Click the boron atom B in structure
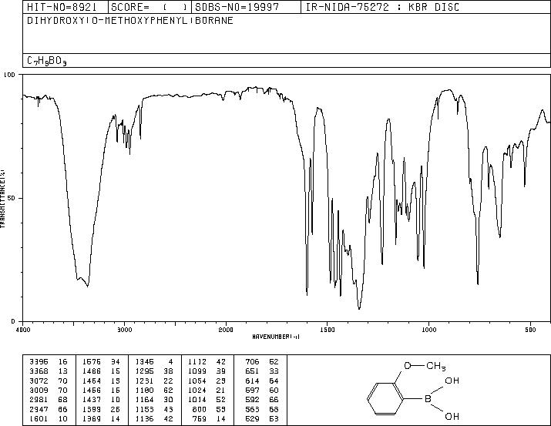This screenshot has width=551, height=426. [x=428, y=399]
